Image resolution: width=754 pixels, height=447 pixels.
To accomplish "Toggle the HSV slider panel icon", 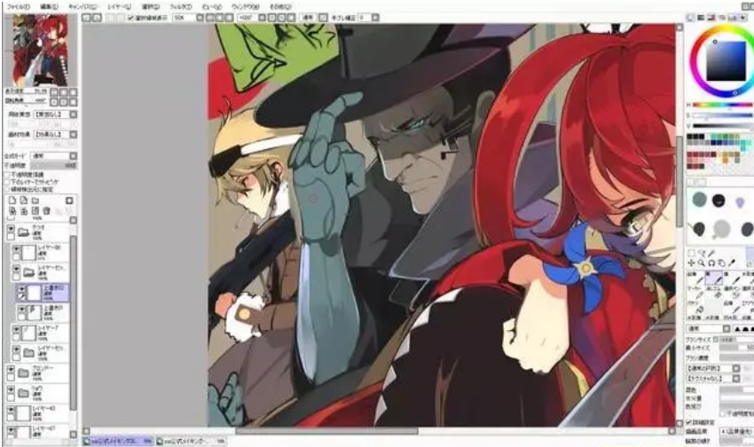I will 711,18.
